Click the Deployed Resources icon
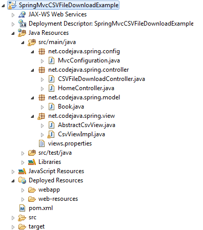Image resolution: width=203 pixels, height=230 pixels. coord(22,180)
